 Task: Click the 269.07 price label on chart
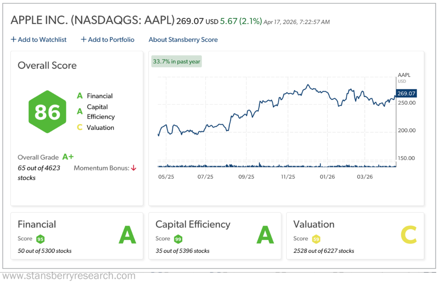coord(406,93)
